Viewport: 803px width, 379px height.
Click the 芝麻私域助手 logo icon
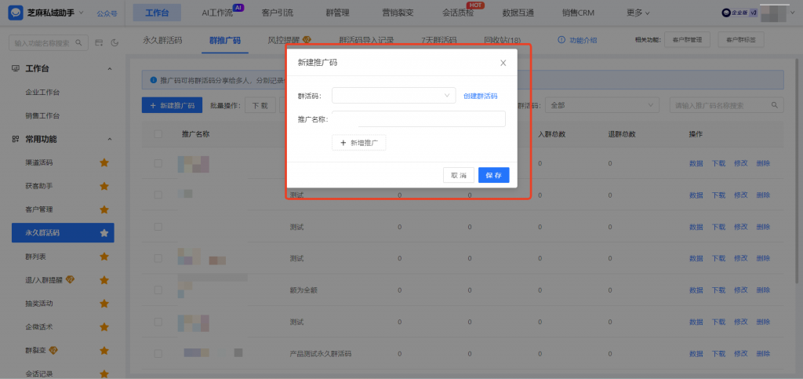(x=15, y=13)
